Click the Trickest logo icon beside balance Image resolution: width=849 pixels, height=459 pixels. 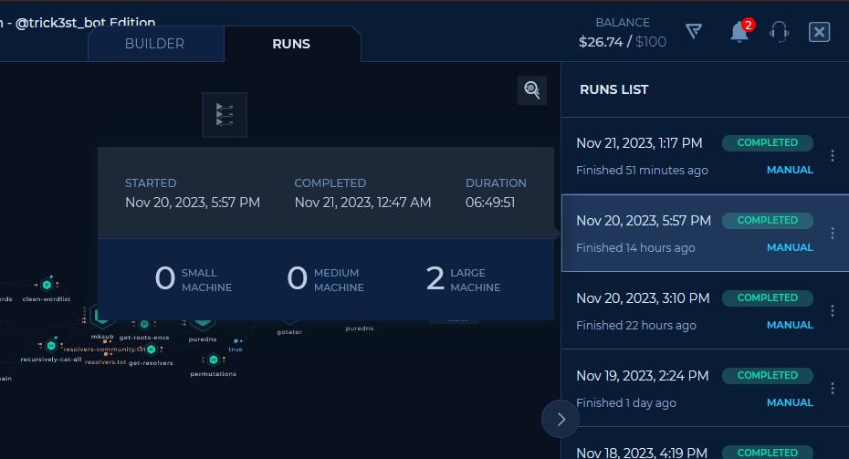tap(694, 31)
